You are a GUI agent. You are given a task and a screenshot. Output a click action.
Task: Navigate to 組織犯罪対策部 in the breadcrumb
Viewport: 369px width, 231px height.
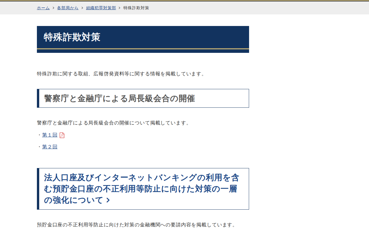point(101,8)
